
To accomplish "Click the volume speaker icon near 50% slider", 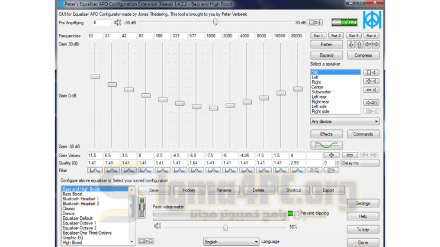I will [x=158, y=226].
